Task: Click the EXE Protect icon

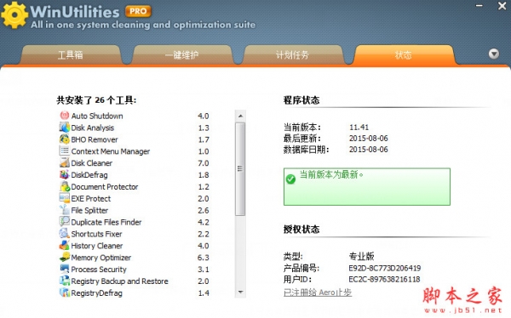Action: [x=65, y=198]
